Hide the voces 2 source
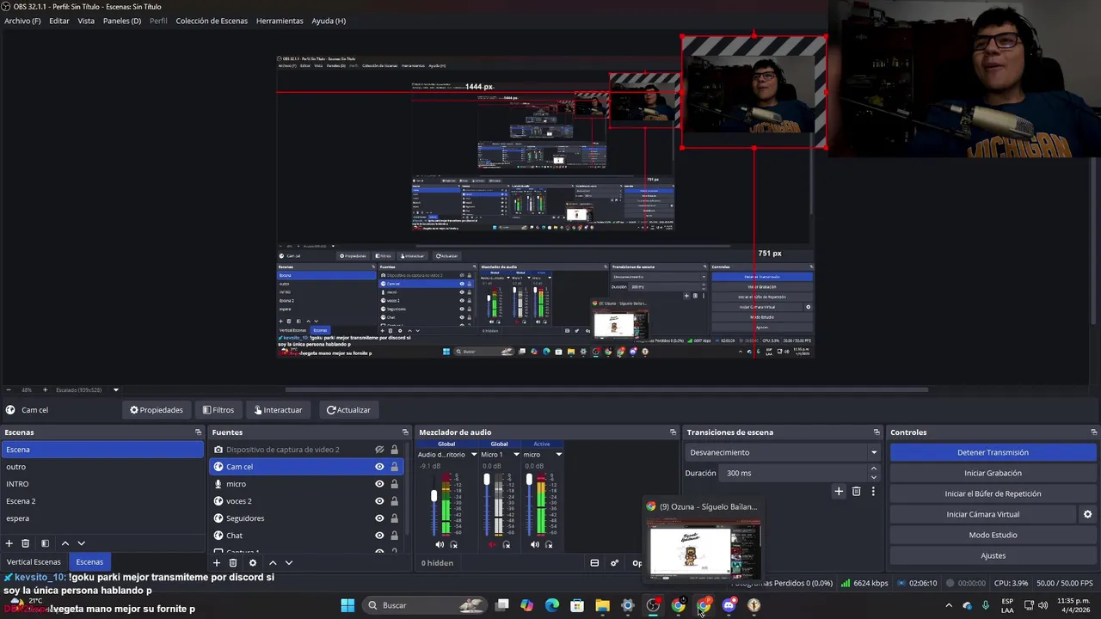The width and height of the screenshot is (1101, 619). click(x=379, y=501)
